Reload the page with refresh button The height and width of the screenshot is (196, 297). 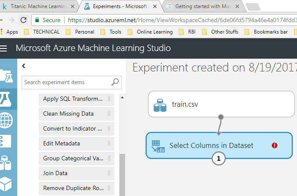(x=23, y=20)
